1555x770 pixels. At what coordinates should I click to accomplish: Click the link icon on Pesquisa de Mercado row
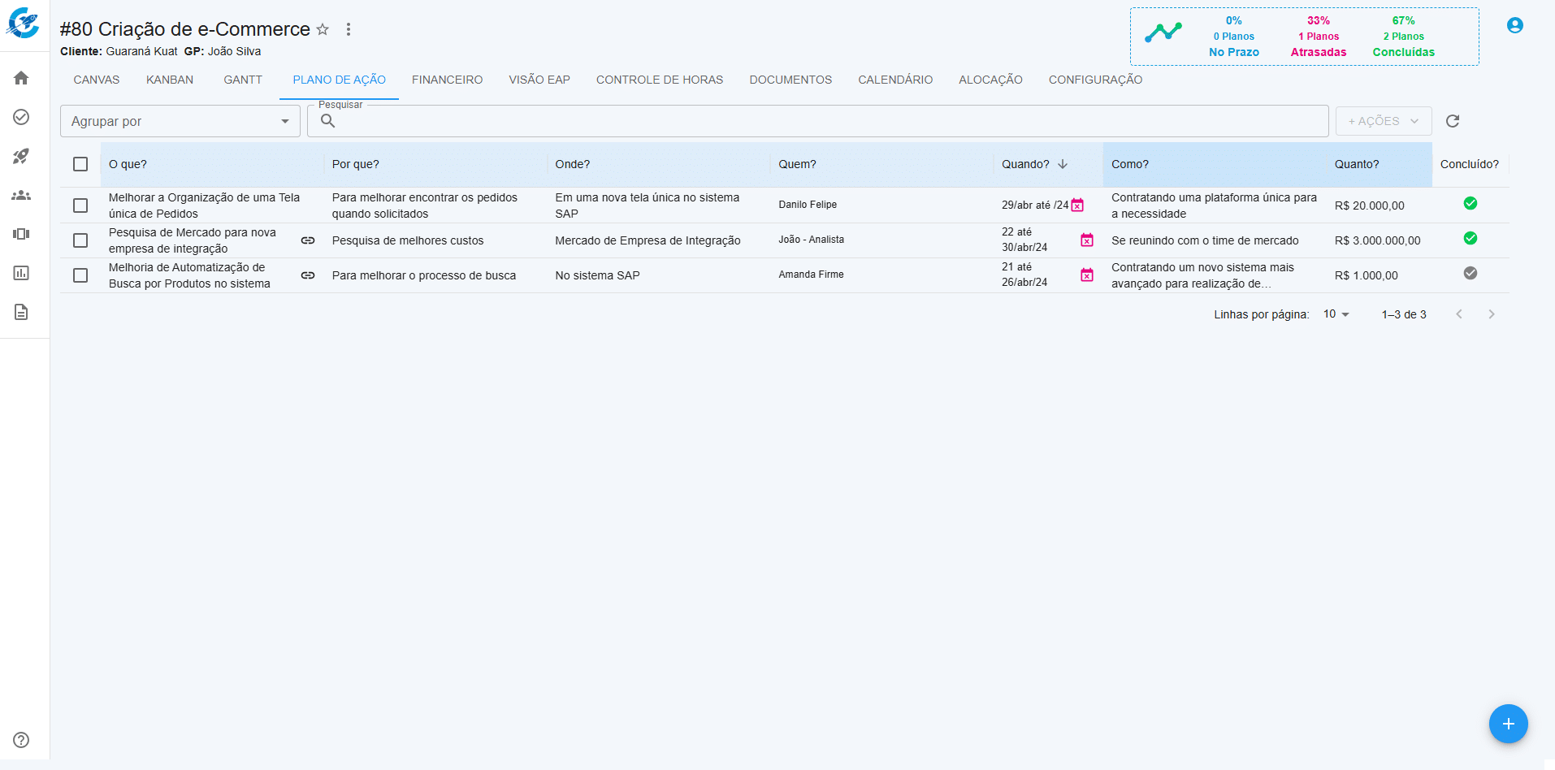[x=308, y=240]
